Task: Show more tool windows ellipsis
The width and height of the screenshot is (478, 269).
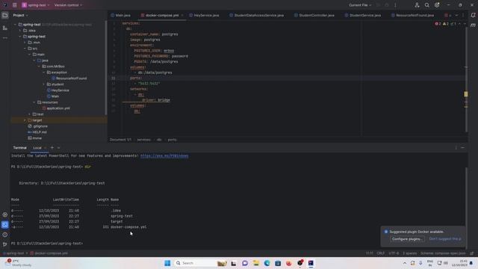Action: (5, 38)
